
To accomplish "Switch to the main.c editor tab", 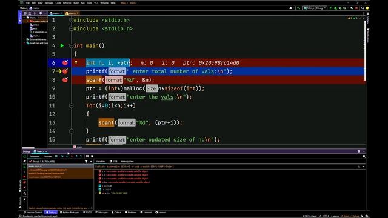I will pos(56,13).
